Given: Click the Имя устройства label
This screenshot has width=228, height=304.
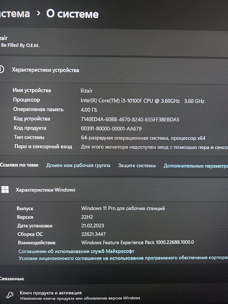Looking at the screenshot, I should (32, 90).
